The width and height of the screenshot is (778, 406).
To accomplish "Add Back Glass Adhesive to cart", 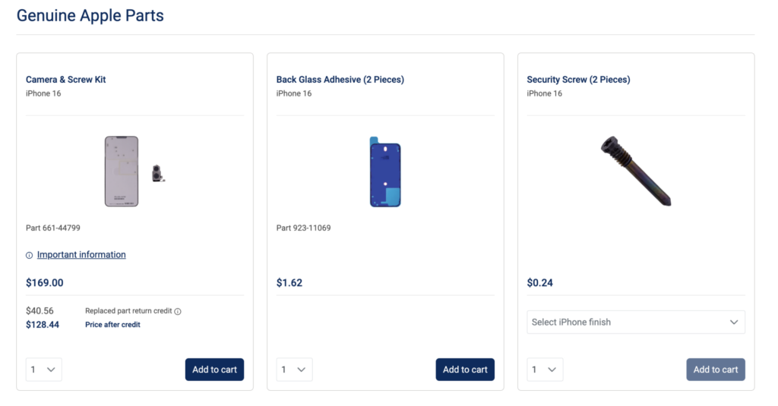I will (x=465, y=370).
